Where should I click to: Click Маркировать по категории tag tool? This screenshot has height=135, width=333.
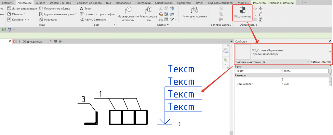click(x=128, y=14)
